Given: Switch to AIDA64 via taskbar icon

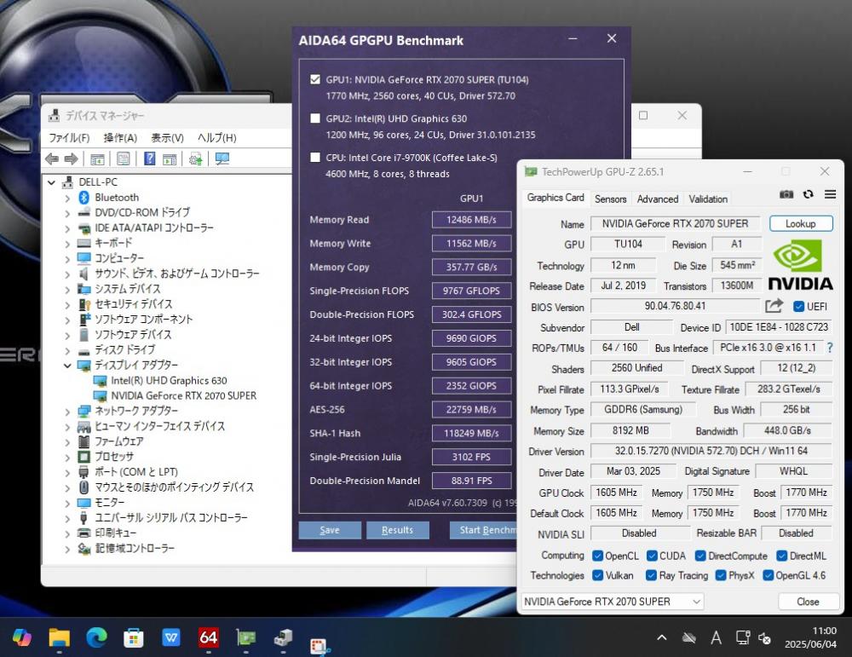Looking at the screenshot, I should (x=209, y=637).
